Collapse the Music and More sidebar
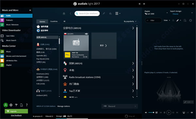The width and height of the screenshot is (196, 119). [x=30, y=10]
